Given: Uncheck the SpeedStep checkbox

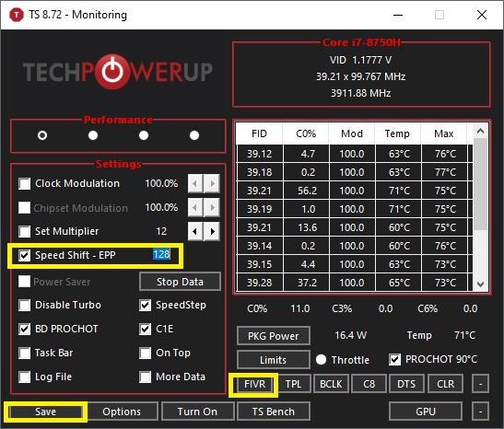Looking at the screenshot, I should coord(146,305).
